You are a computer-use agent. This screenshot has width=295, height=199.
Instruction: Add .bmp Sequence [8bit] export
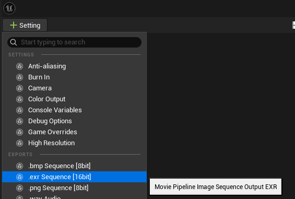(74, 166)
